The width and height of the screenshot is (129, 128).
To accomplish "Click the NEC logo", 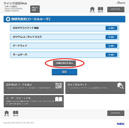I will pyautogui.click(x=121, y=124).
